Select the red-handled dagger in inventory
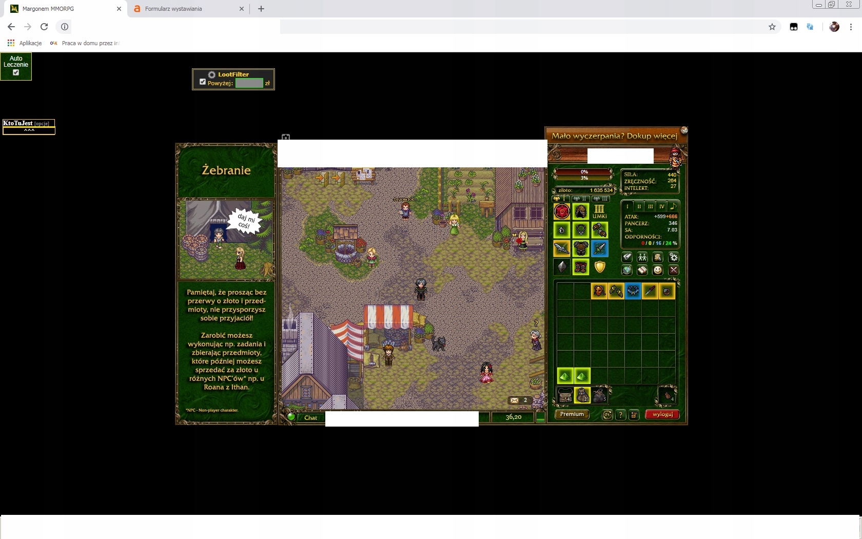The width and height of the screenshot is (862, 539). pyautogui.click(x=650, y=291)
